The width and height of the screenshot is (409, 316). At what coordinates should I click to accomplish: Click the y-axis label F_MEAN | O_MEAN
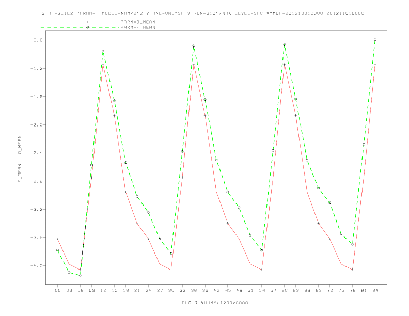click(x=20, y=159)
